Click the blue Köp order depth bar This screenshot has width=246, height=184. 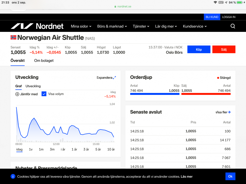(155, 94)
